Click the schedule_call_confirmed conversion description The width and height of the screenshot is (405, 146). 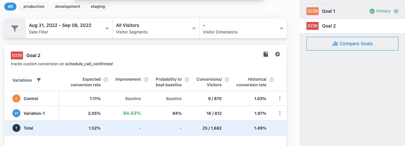click(x=62, y=64)
